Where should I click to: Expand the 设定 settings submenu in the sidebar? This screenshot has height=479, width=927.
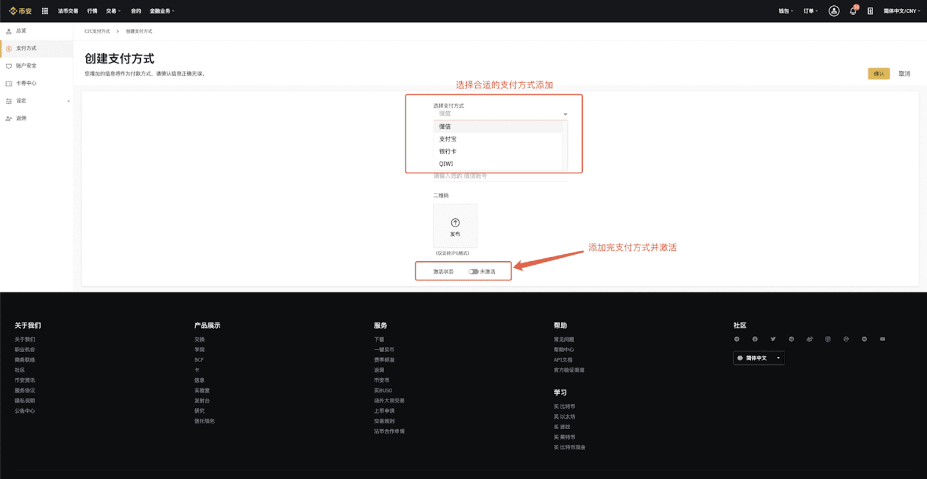tap(68, 101)
